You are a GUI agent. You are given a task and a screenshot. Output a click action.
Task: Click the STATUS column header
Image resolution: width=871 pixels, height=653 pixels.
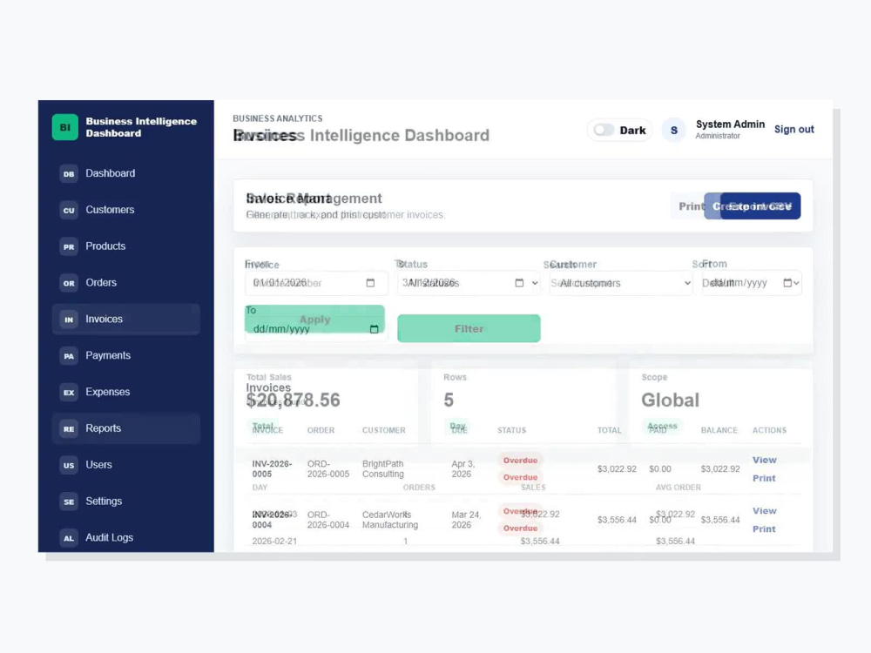[511, 430]
